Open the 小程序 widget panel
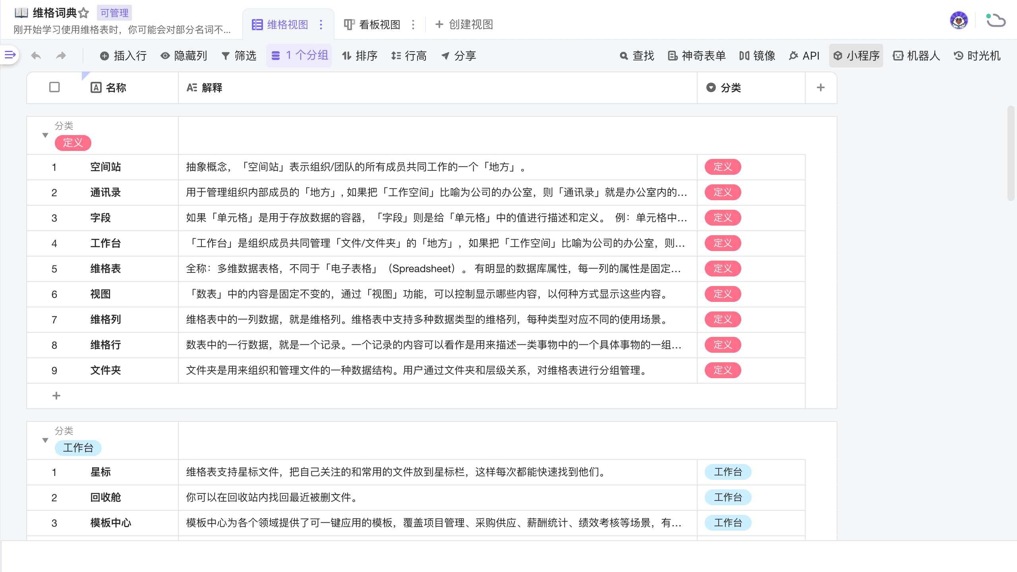 click(x=856, y=56)
